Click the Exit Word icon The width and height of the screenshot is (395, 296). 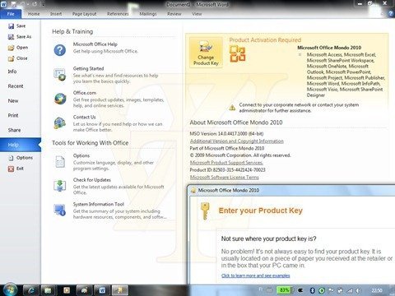tap(11, 169)
